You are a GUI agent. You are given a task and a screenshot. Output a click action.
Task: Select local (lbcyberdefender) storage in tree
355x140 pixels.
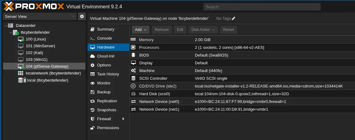[x=44, y=80]
